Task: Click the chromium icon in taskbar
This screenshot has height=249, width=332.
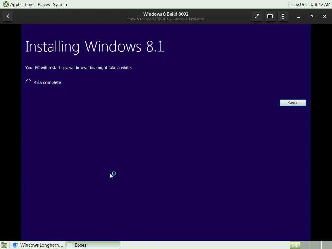Action: 15,245
